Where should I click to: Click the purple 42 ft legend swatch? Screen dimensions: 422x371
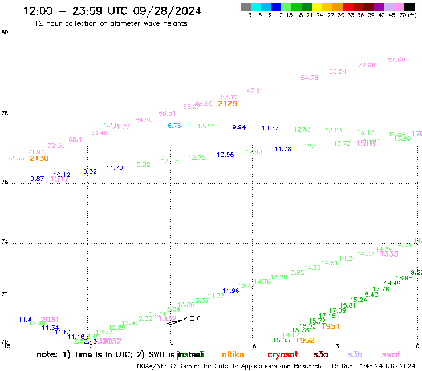click(x=379, y=7)
